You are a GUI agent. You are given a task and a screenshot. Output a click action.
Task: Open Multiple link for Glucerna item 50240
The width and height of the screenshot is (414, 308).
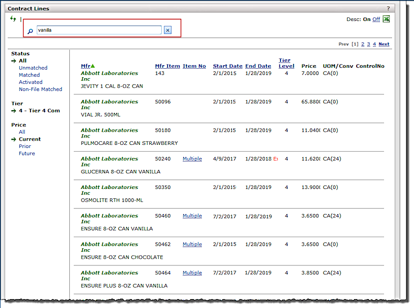tap(192, 159)
